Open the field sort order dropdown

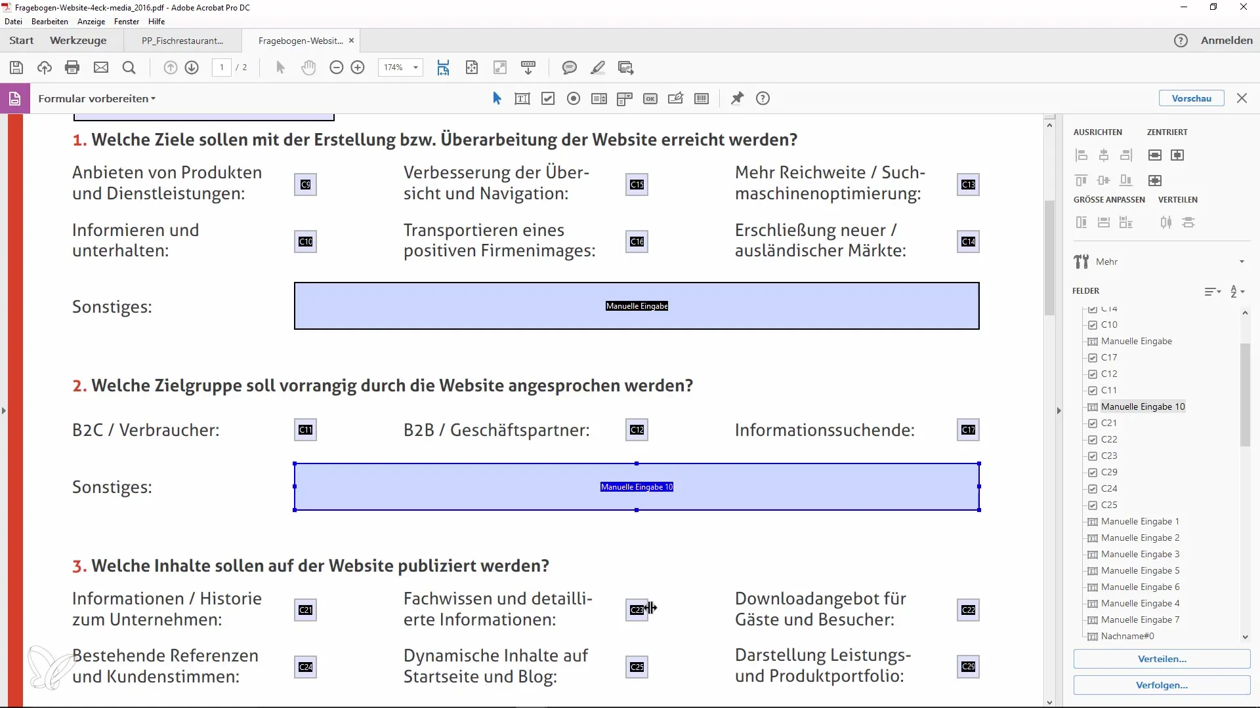coord(1237,292)
